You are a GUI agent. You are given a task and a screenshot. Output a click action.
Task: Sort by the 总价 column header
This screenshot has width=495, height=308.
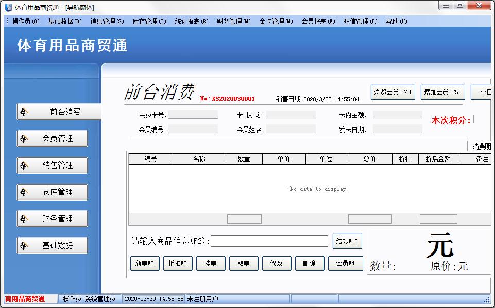[370, 159]
